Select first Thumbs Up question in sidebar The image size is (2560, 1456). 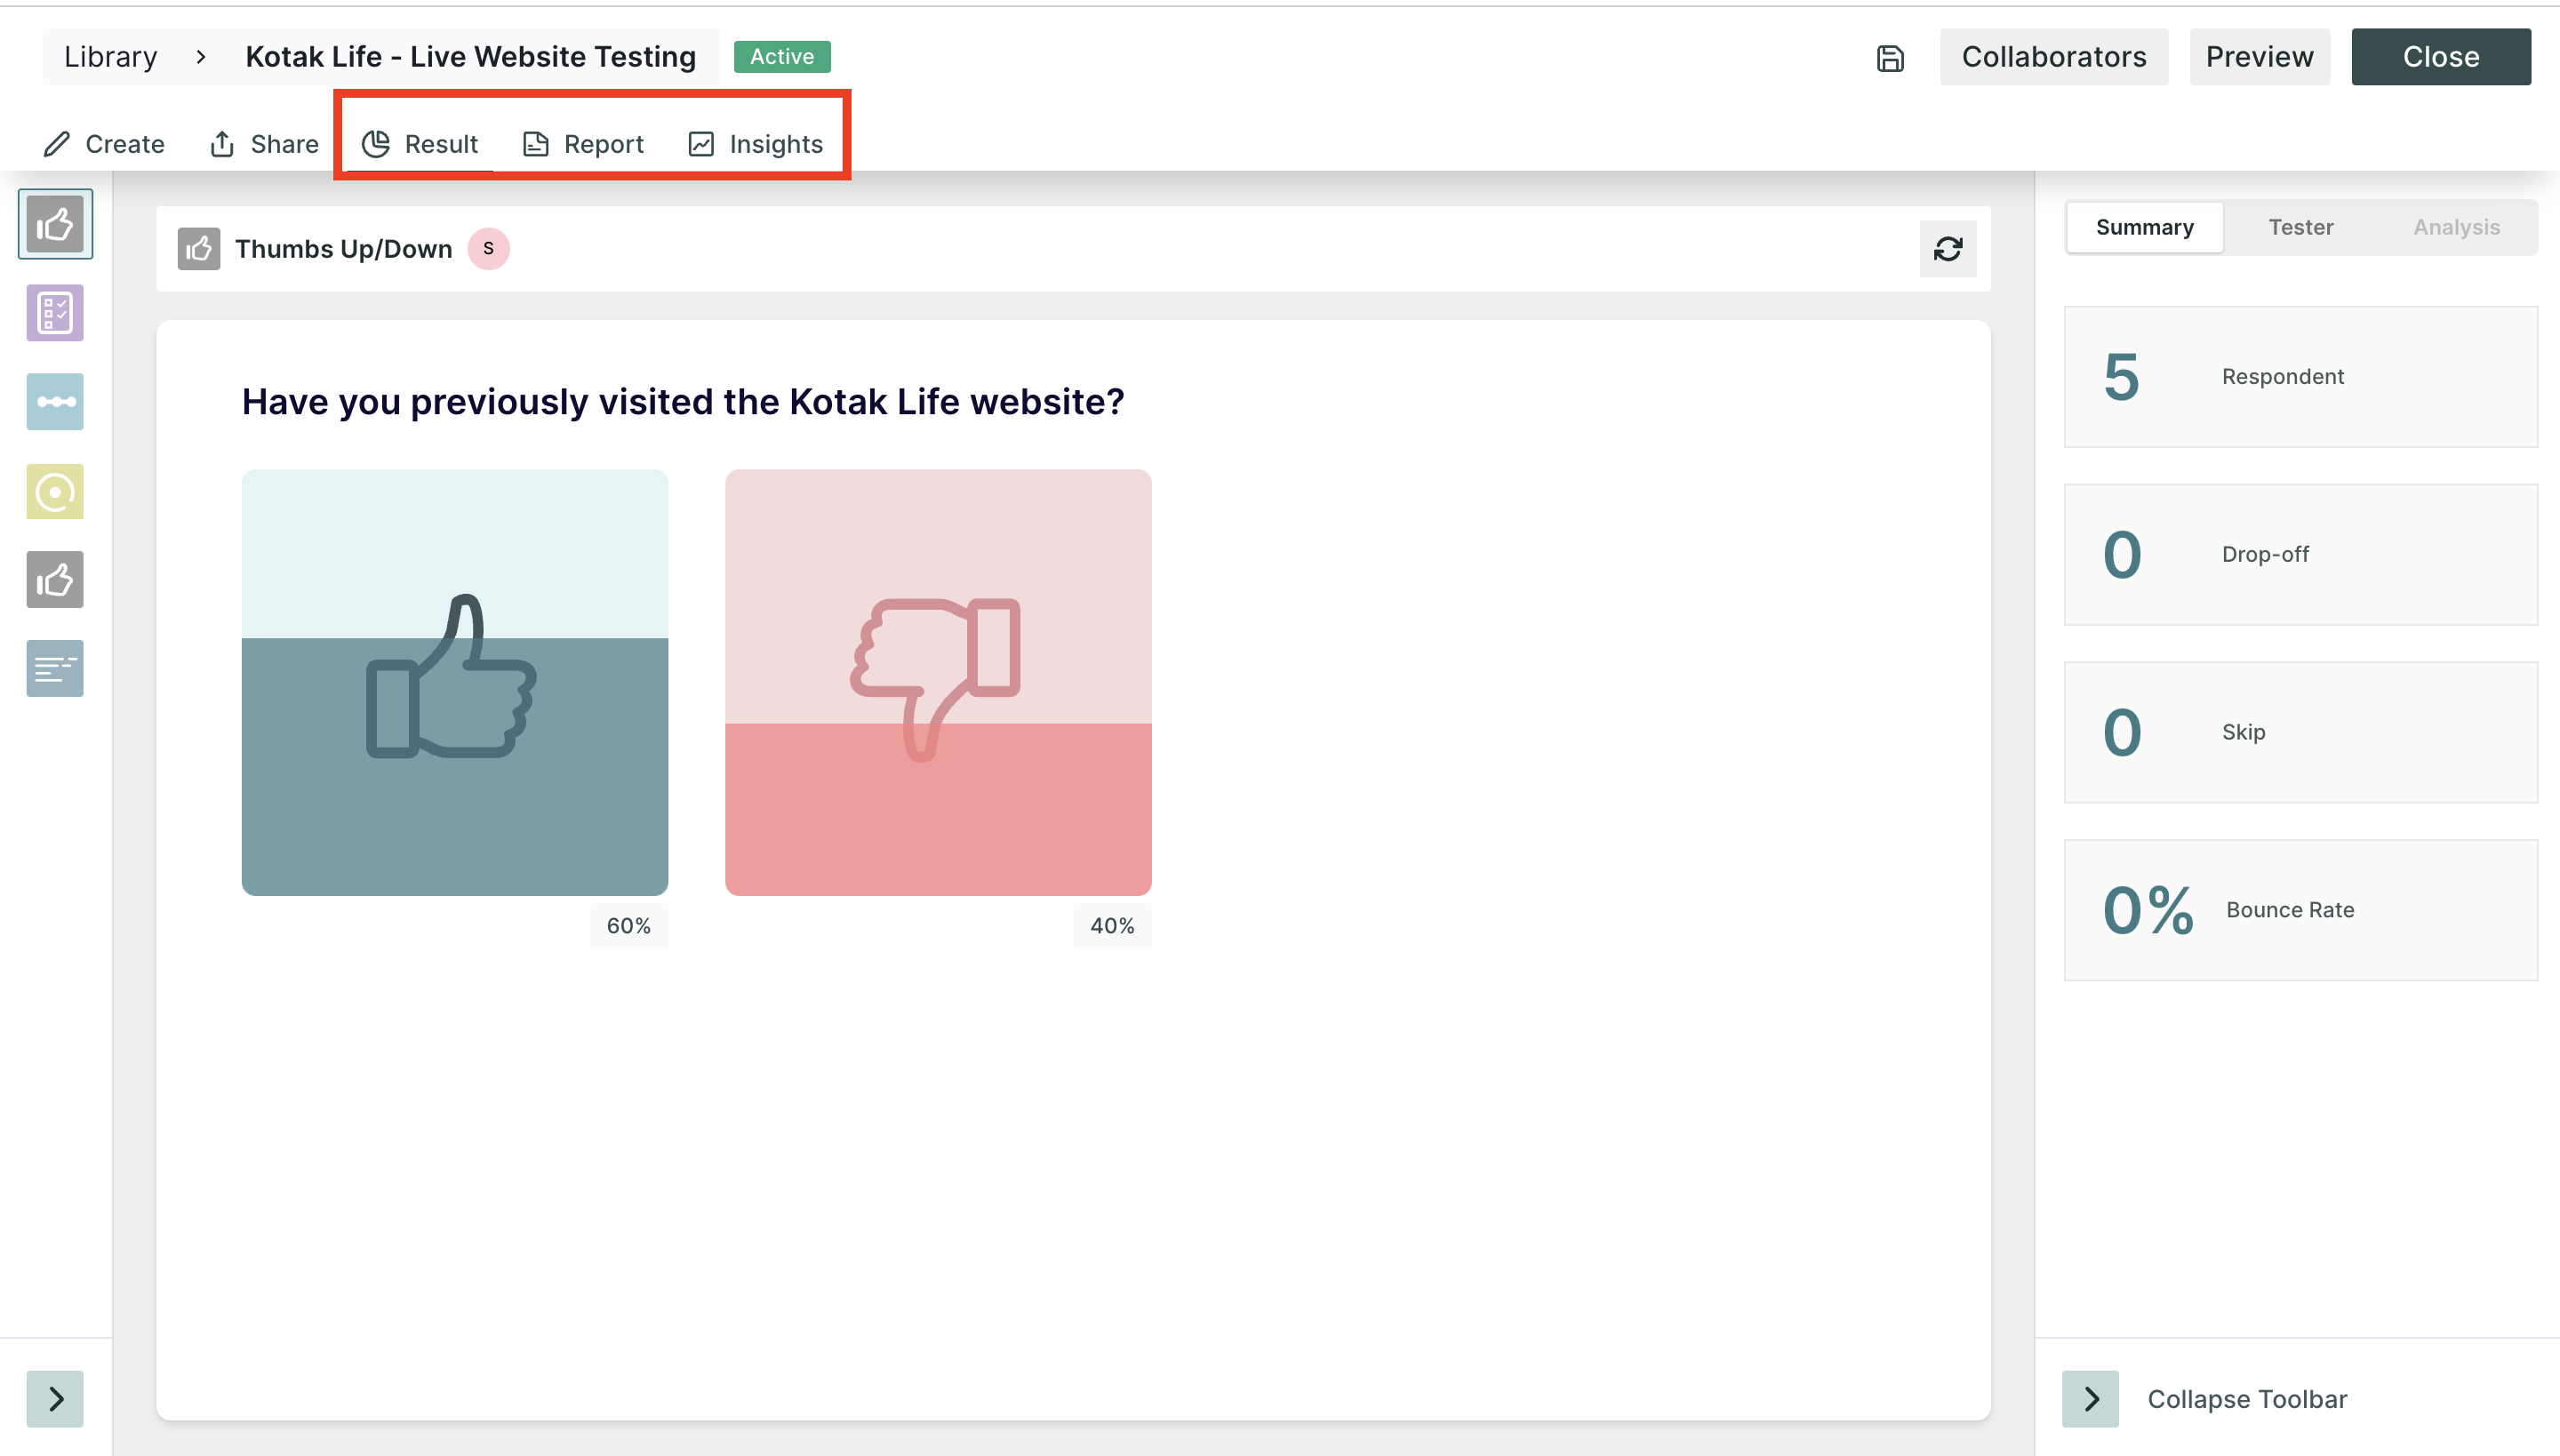55,224
